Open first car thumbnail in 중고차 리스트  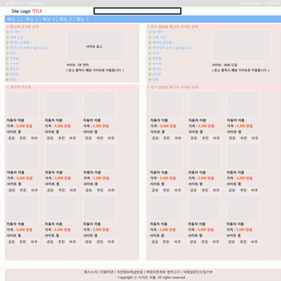pos(23,104)
